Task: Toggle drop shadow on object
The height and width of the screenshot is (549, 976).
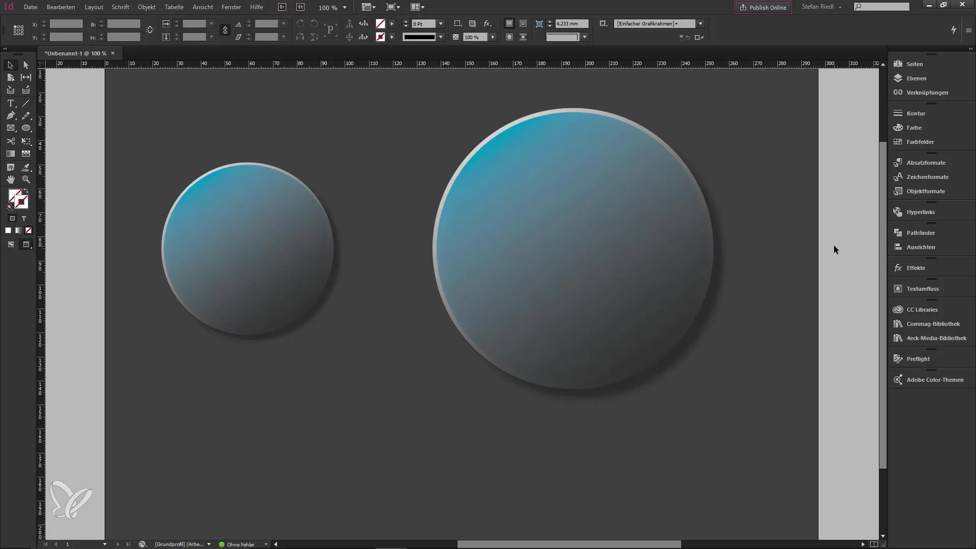Action: tap(472, 23)
